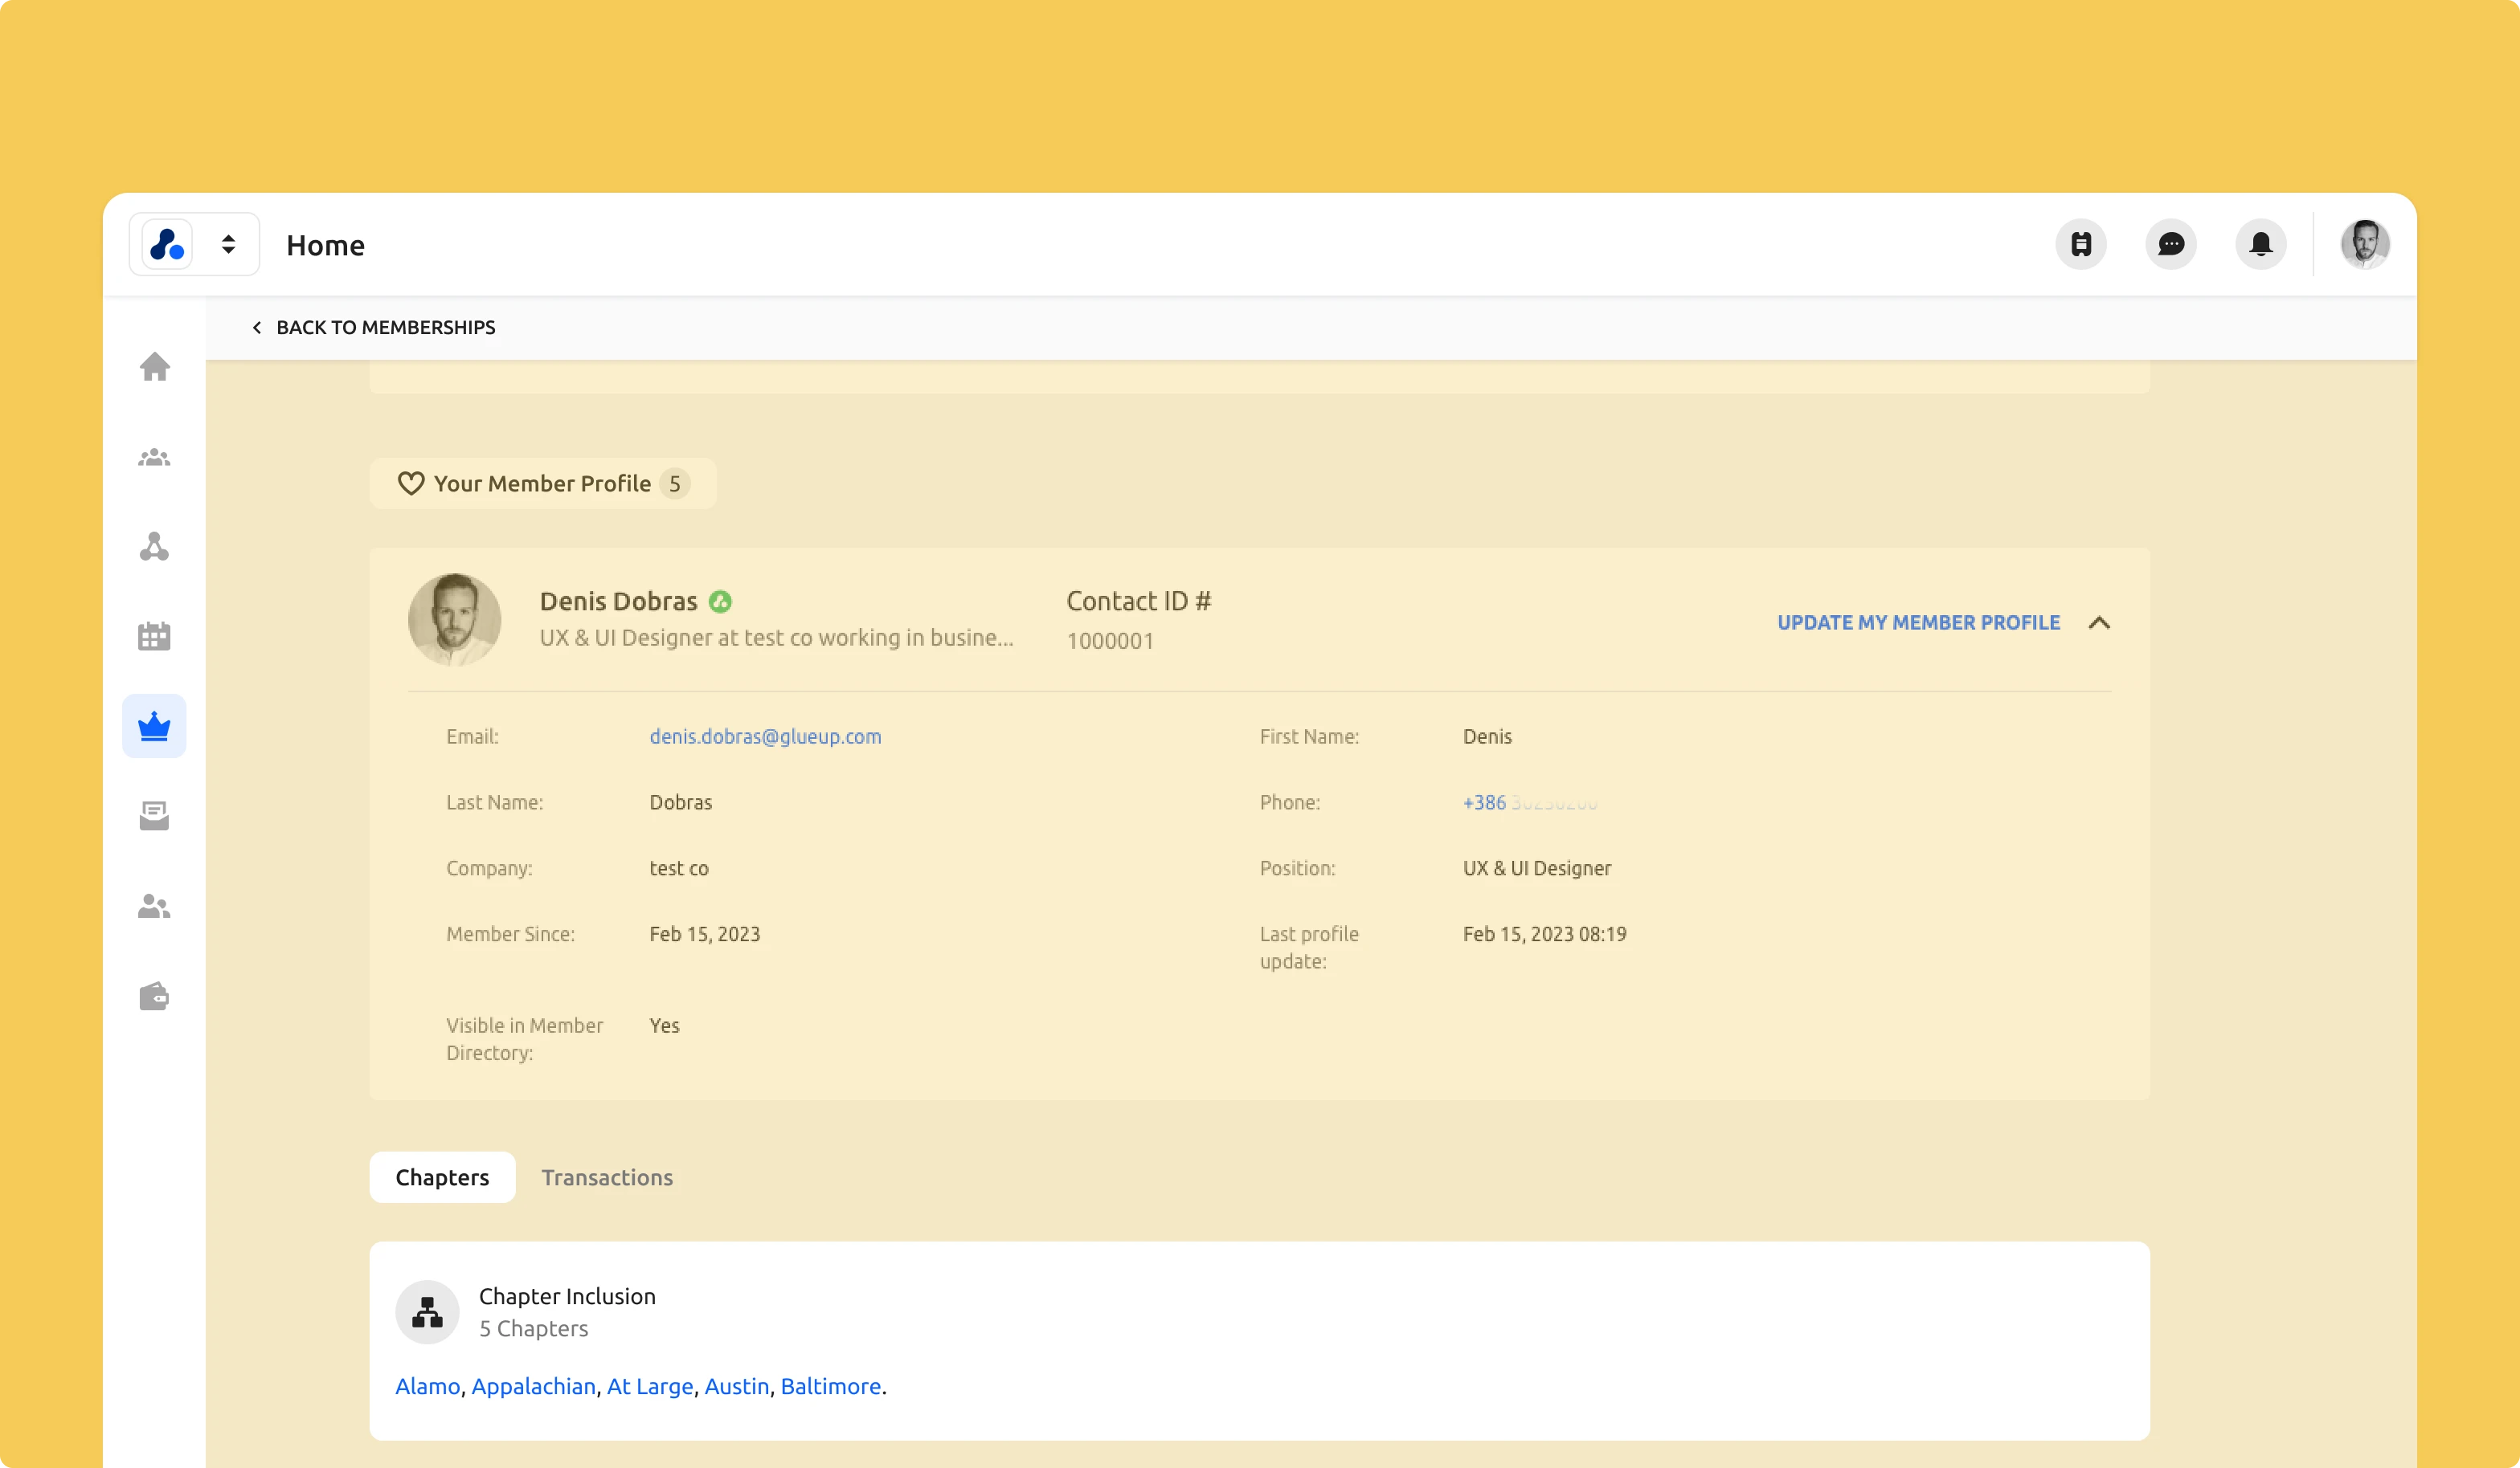Click the Last Name value Dobras

681,802
